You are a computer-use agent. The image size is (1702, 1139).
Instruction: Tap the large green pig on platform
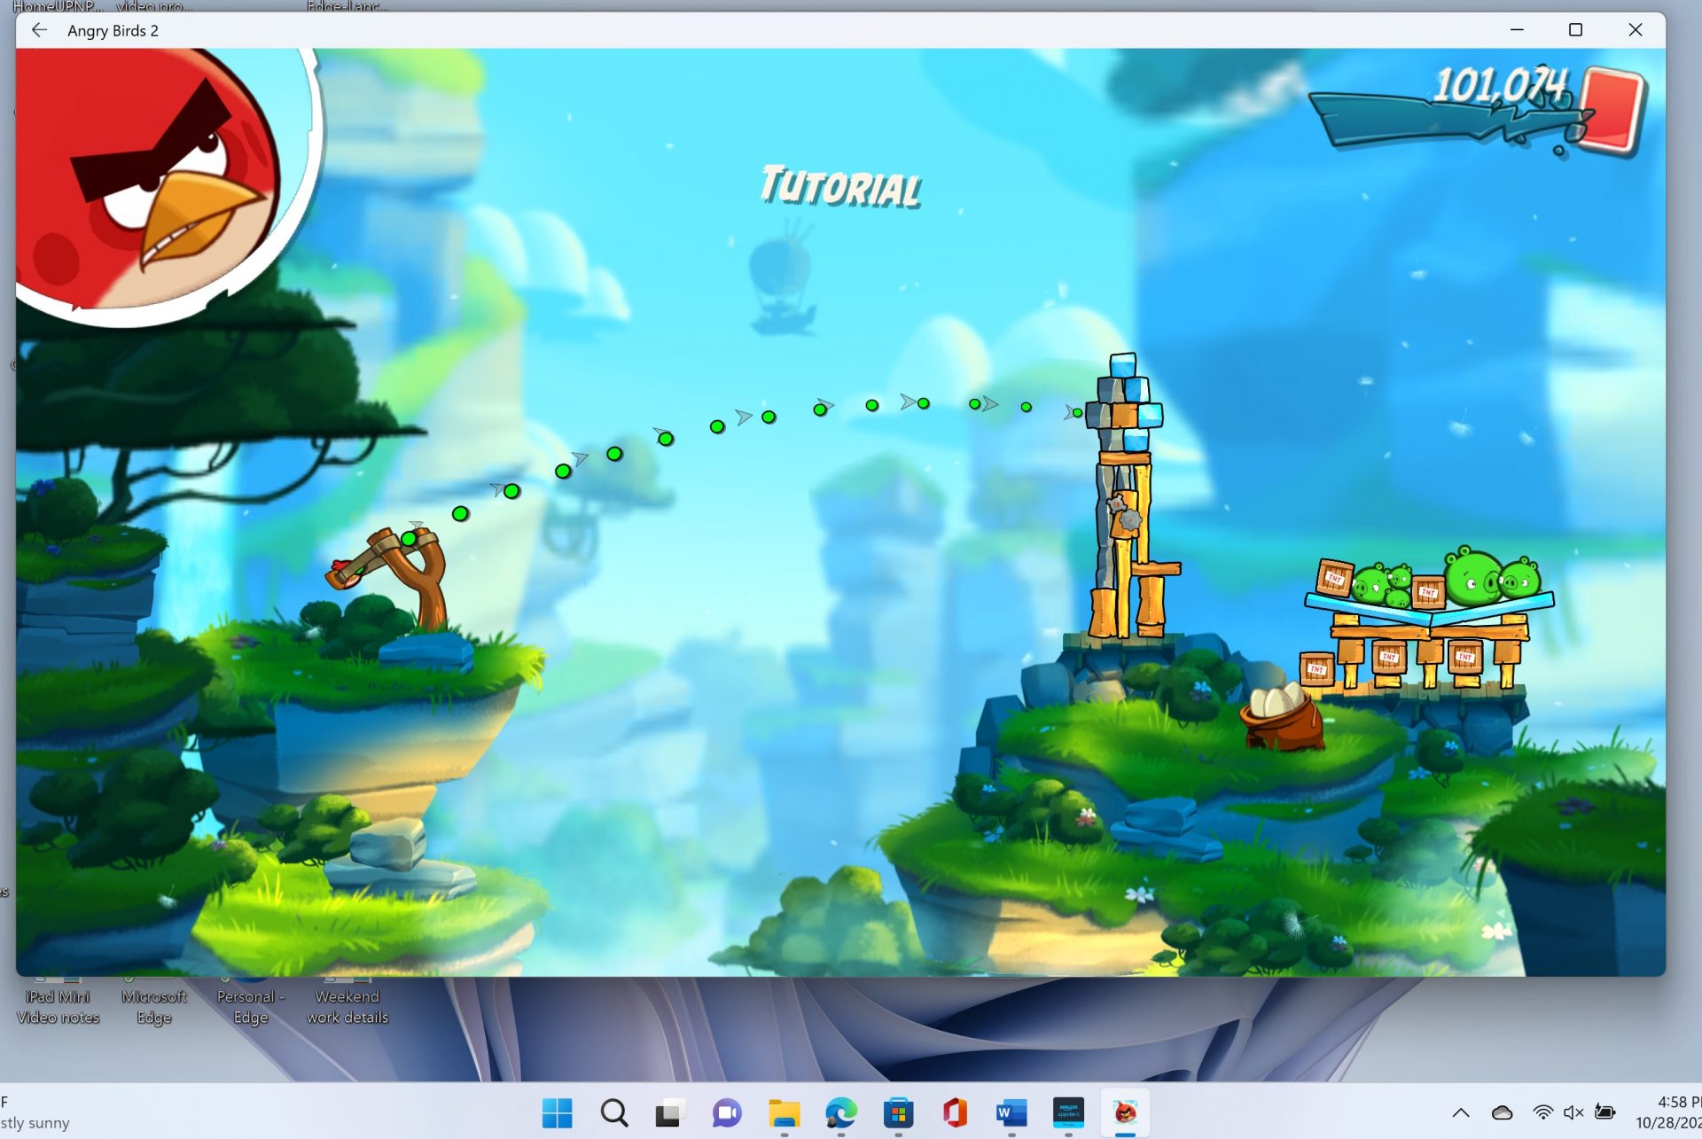tap(1472, 578)
